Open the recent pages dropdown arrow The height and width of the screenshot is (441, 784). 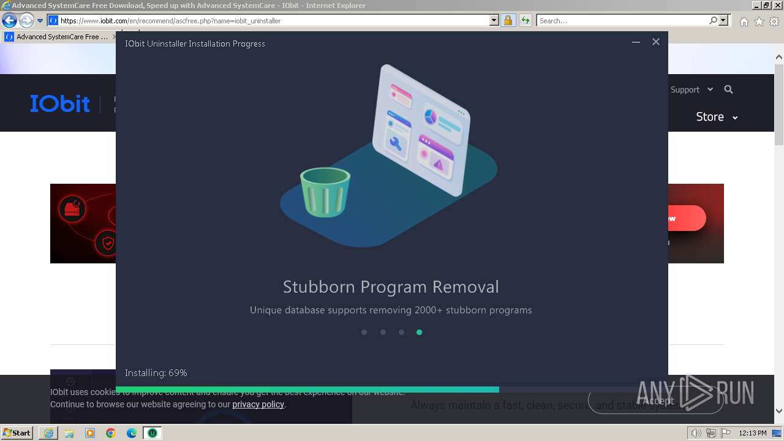click(x=40, y=21)
